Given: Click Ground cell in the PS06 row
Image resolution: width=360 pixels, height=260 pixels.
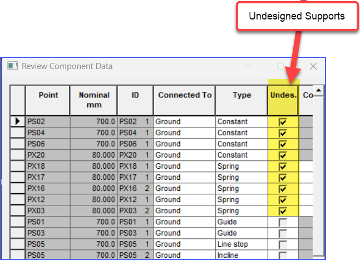Looking at the screenshot, I should coord(185,144).
